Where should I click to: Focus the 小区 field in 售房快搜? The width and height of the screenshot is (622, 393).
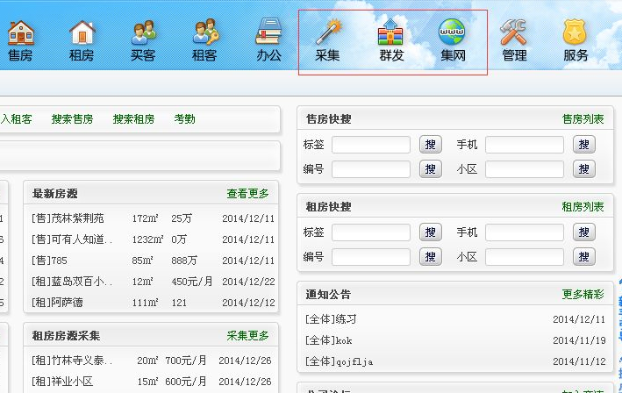[x=525, y=169]
